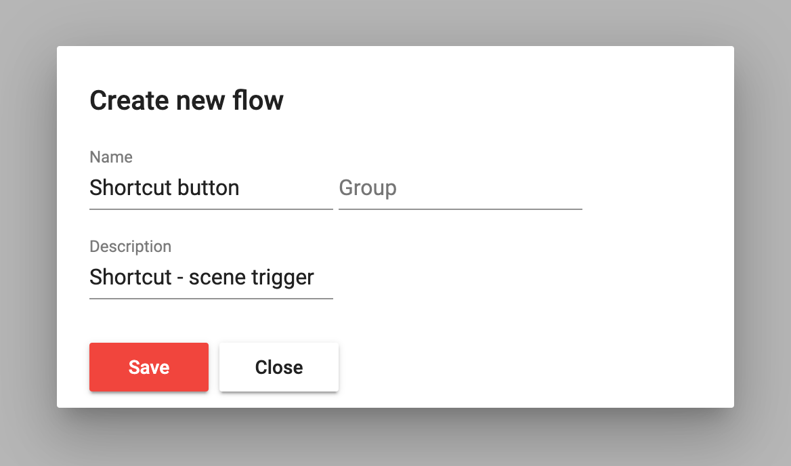This screenshot has height=466, width=791.
Task: Click the Name label above first field
Action: 111,157
